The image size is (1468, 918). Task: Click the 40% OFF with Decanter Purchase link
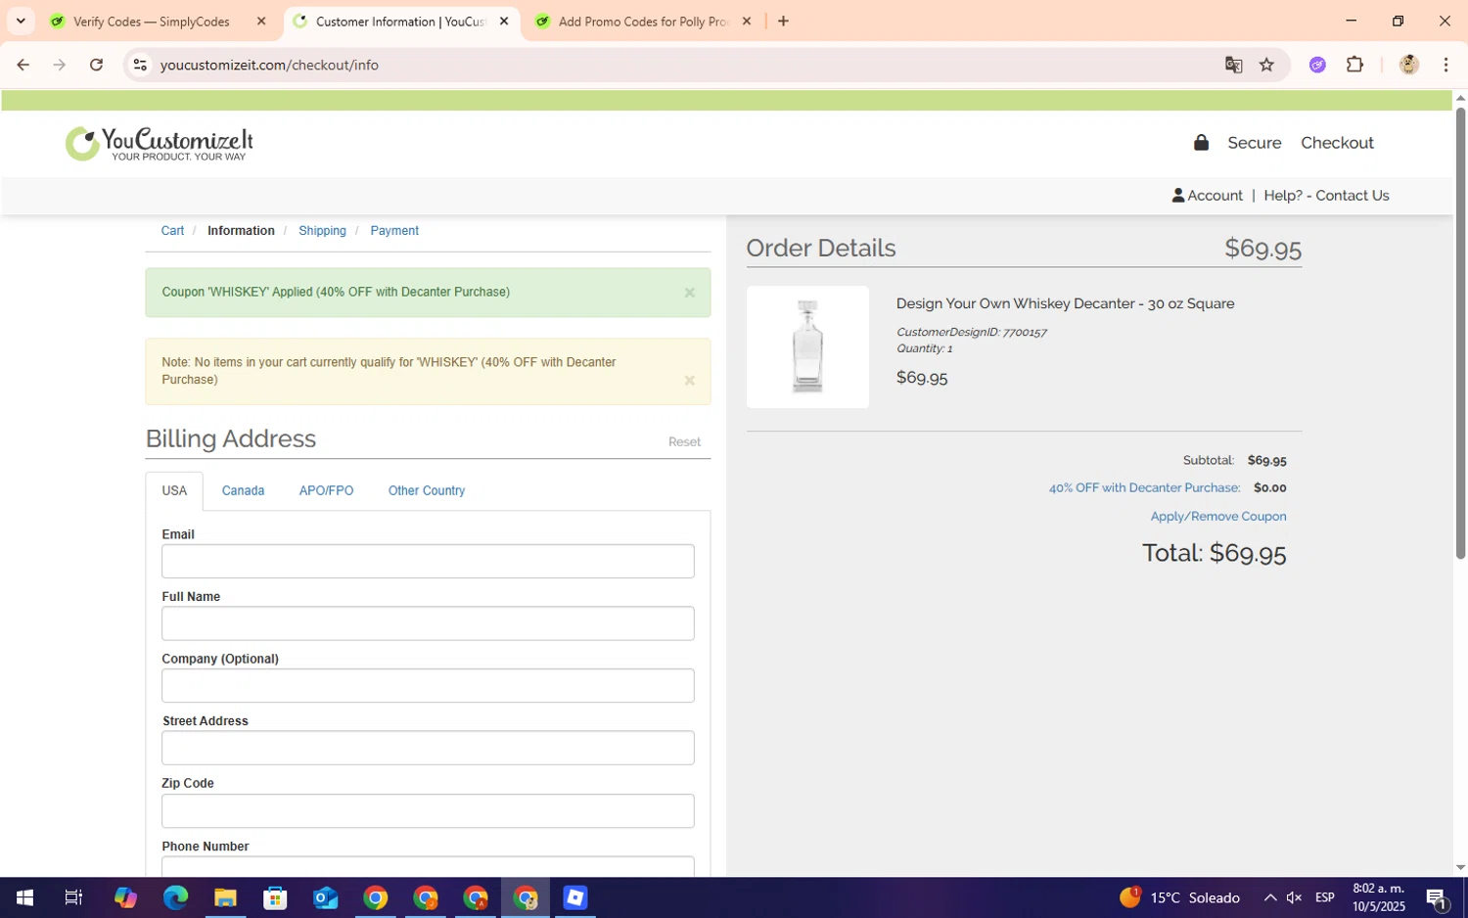[1144, 487]
